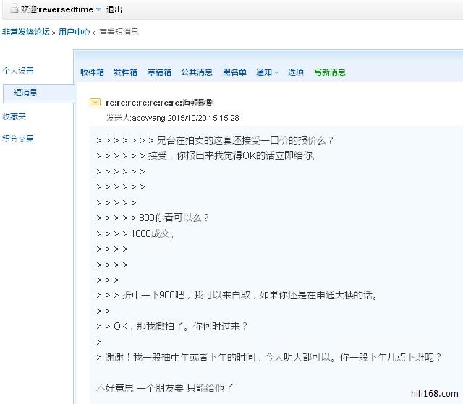The width and height of the screenshot is (463, 404).
Task: Click the 退出 logout link
Action: [x=114, y=9]
